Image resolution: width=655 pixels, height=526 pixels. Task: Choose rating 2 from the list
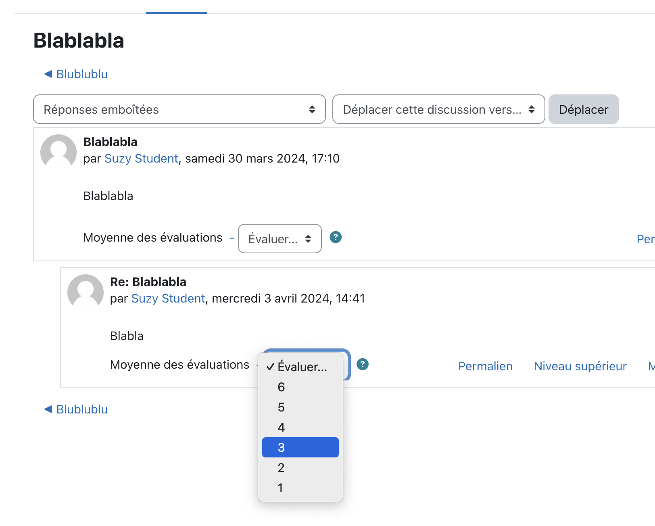300,468
